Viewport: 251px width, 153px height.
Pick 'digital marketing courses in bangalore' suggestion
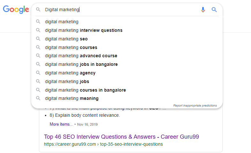[x=85, y=90]
